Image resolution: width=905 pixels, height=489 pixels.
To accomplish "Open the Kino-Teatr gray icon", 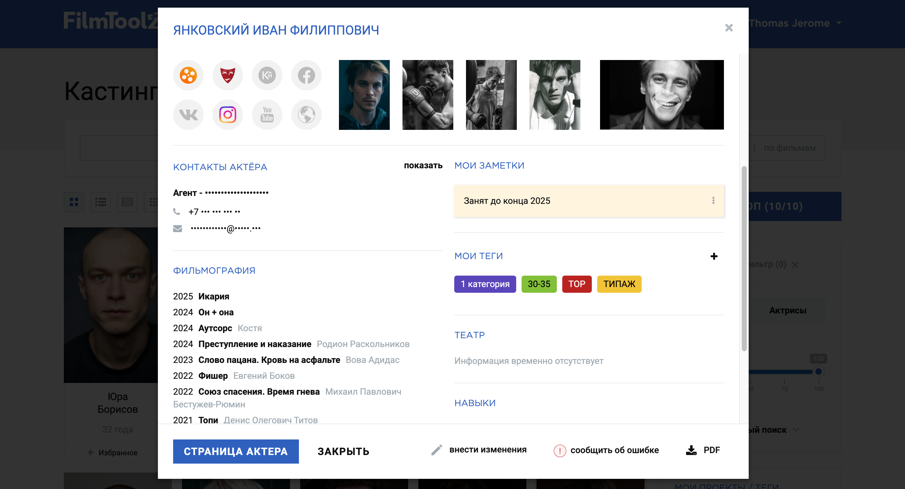I will pos(267,75).
